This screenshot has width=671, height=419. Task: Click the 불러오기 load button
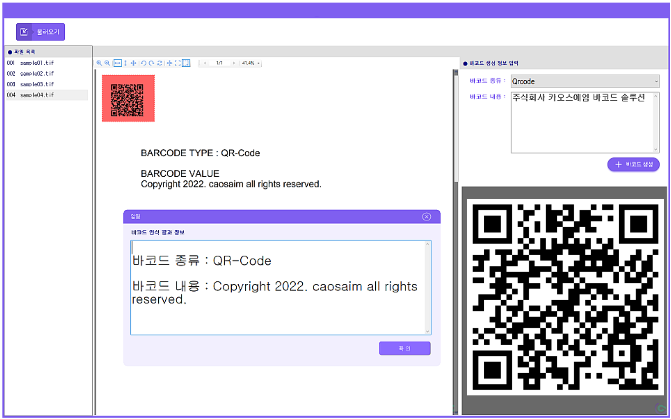(41, 32)
